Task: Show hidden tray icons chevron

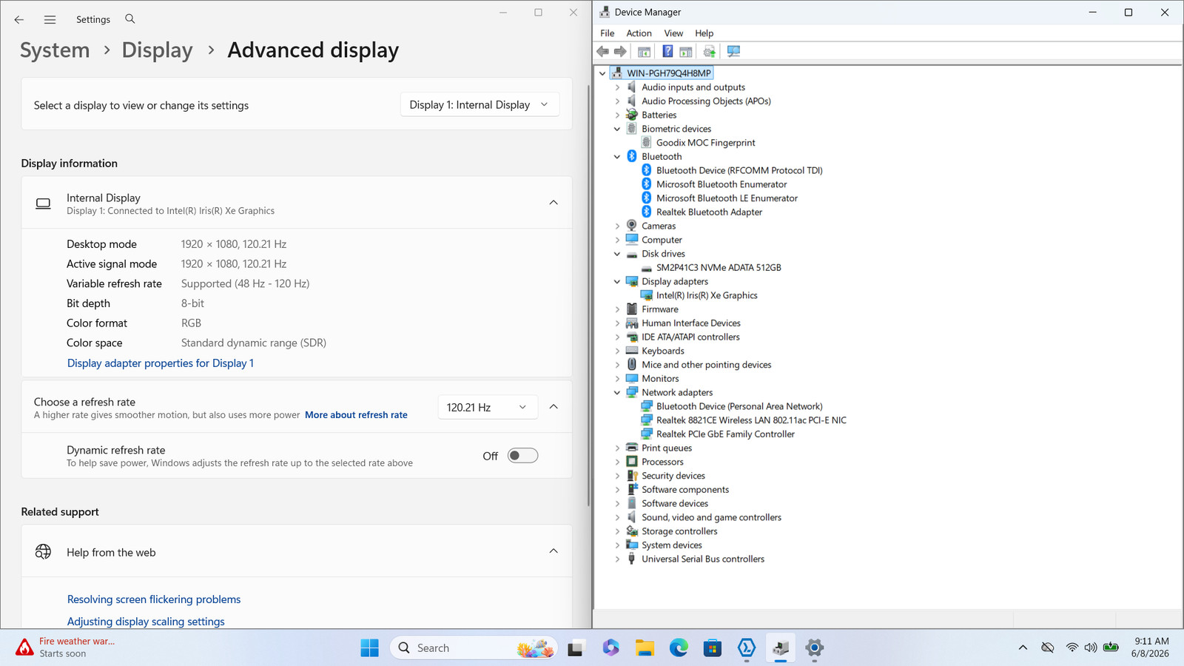Action: pos(1023,647)
